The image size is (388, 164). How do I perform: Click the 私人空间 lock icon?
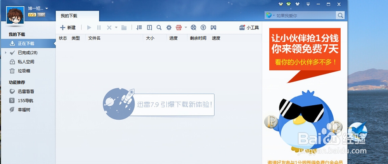click(x=12, y=62)
